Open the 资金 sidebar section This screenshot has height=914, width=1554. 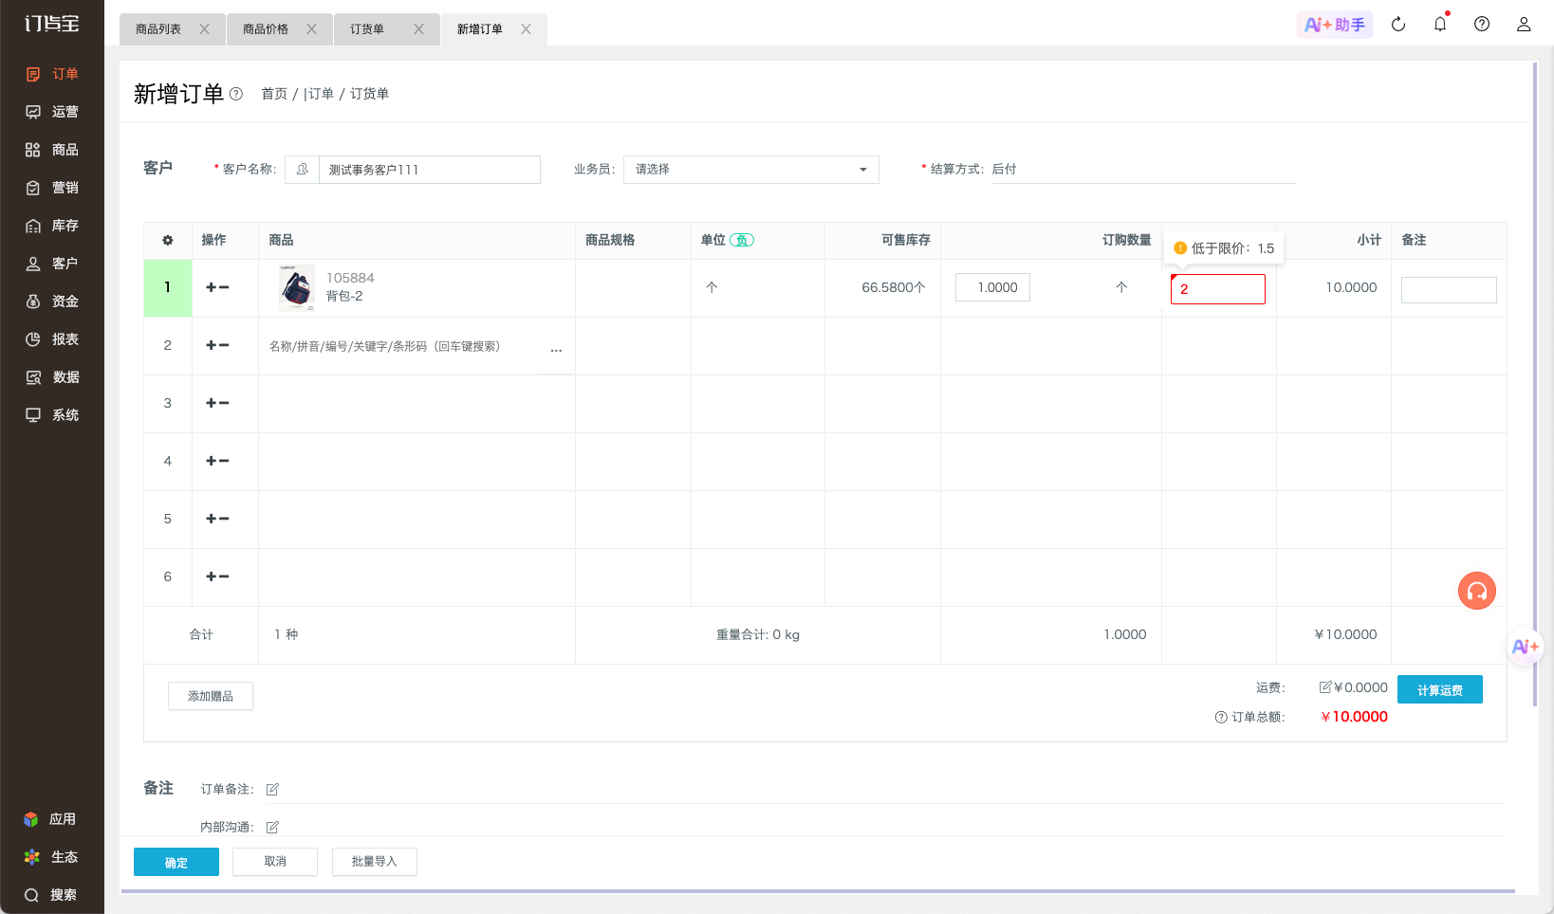pos(52,302)
